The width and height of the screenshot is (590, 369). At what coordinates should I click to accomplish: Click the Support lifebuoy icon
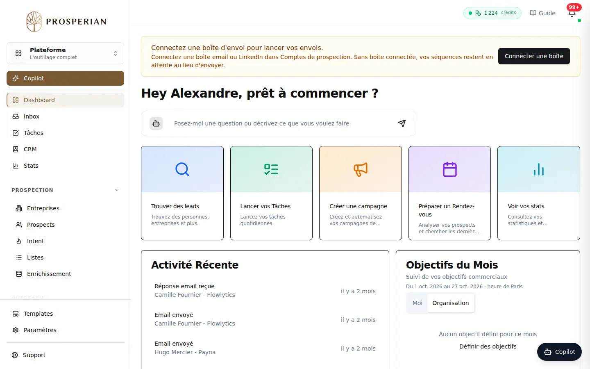(x=15, y=355)
